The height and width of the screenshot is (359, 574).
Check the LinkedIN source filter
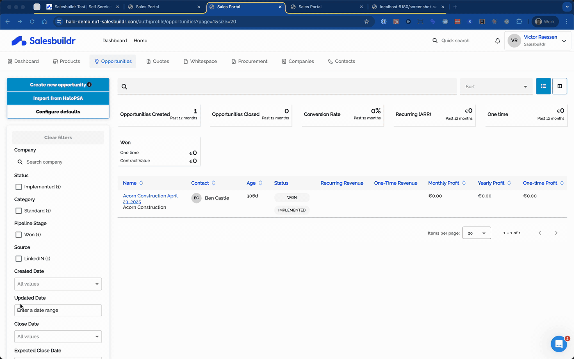coord(18,258)
